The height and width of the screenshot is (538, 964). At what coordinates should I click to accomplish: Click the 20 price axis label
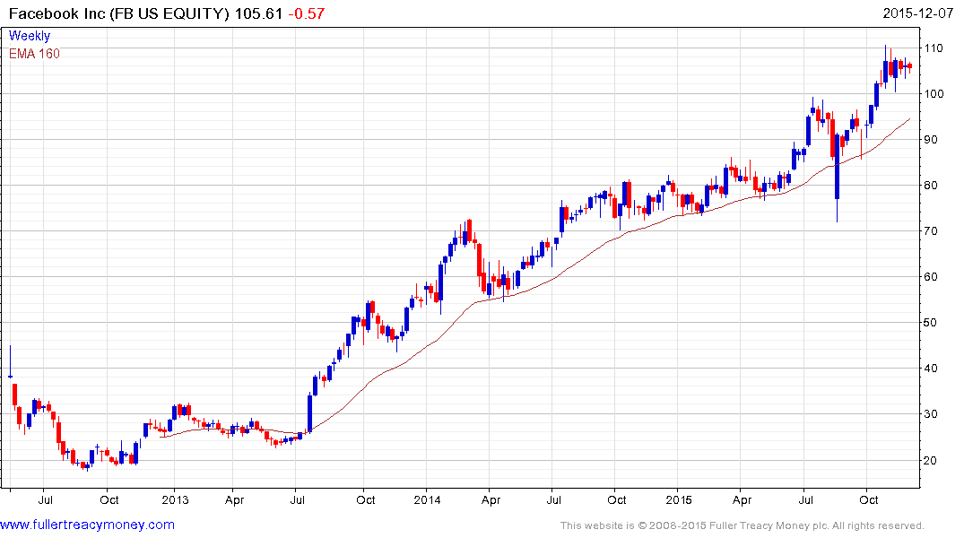pos(931,460)
